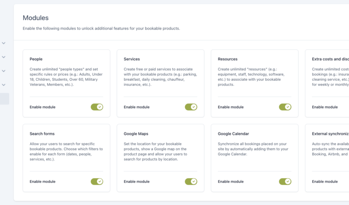Click the Google Calendar card description text
Viewport: 349px width, 205px height.
click(253, 149)
